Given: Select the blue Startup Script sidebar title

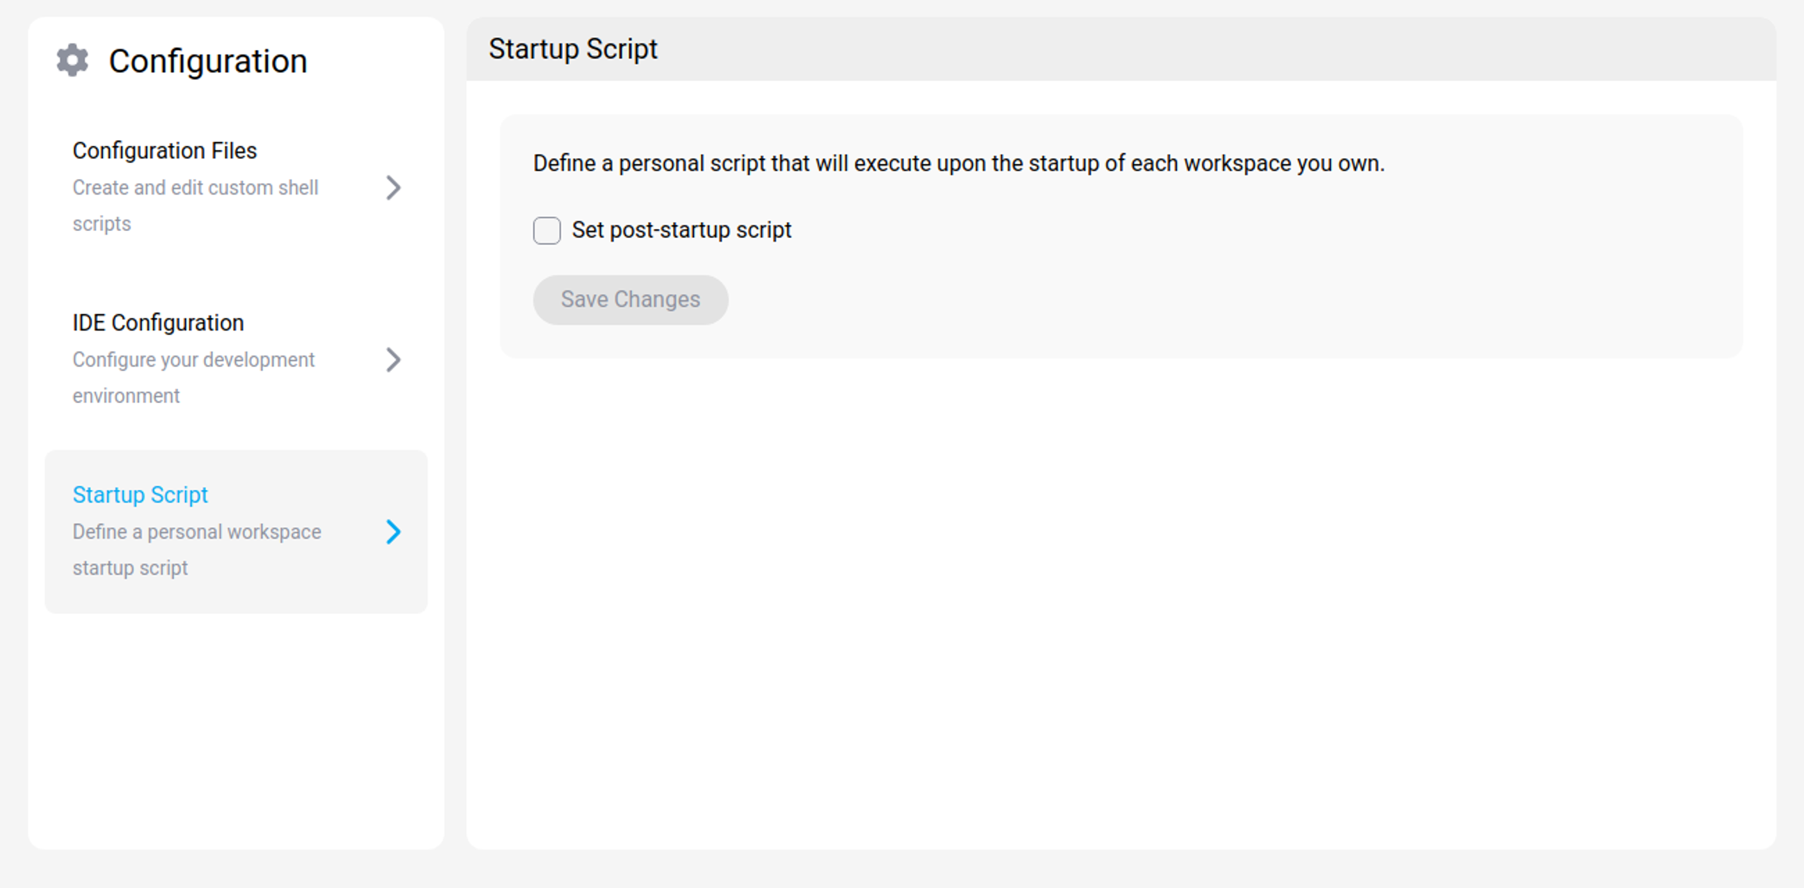Looking at the screenshot, I should coord(140,495).
